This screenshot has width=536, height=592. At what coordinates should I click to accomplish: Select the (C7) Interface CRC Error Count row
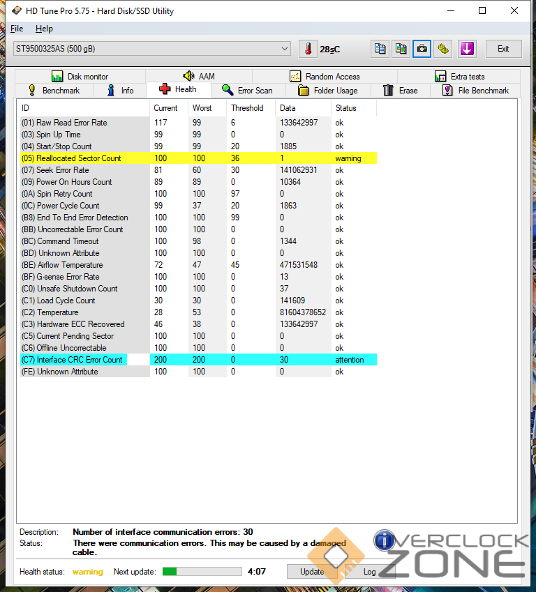(198, 360)
